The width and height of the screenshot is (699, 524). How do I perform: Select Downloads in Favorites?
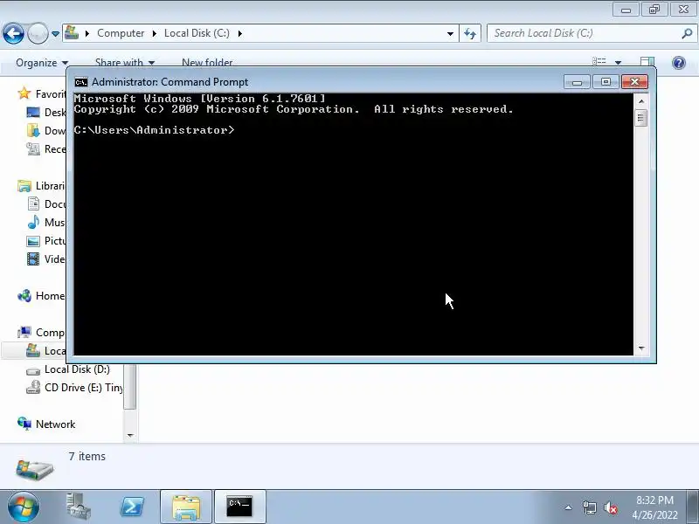click(46, 130)
